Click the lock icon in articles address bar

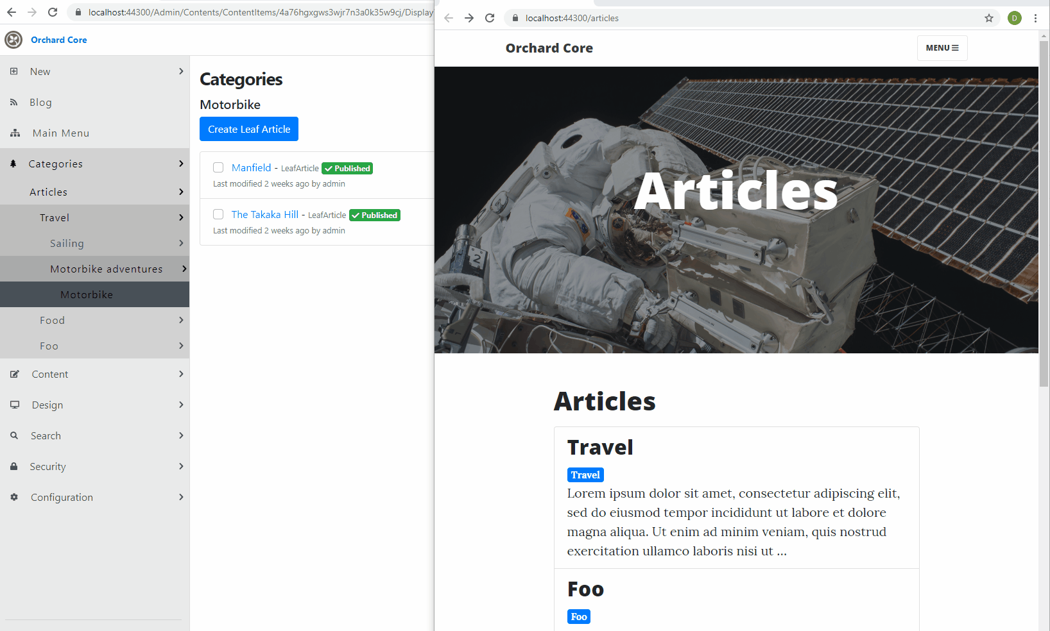click(515, 18)
